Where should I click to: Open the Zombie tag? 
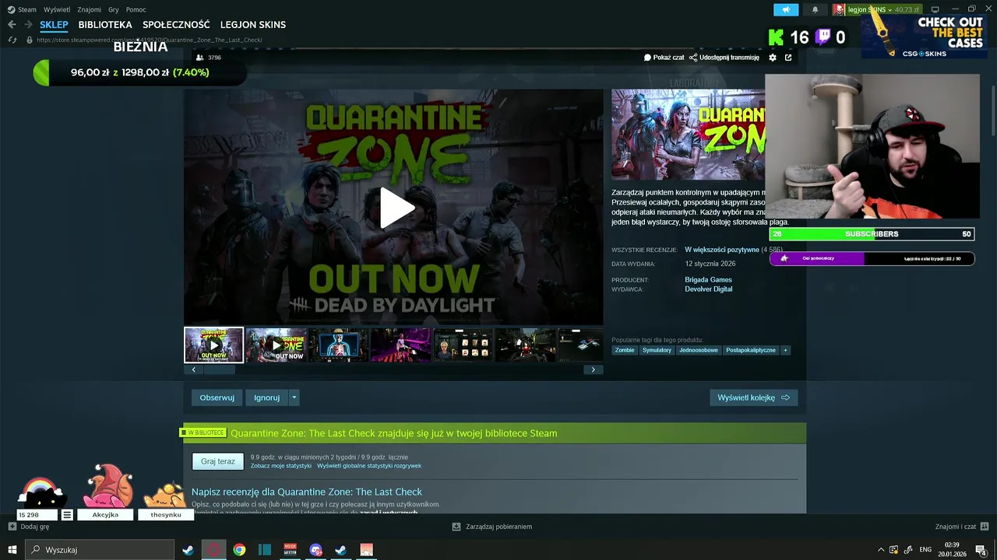tap(625, 350)
